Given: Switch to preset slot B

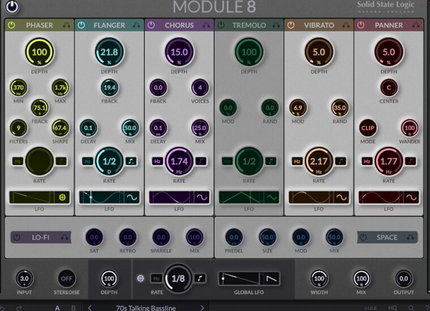Looking at the screenshot, I should pyautogui.click(x=73, y=308).
